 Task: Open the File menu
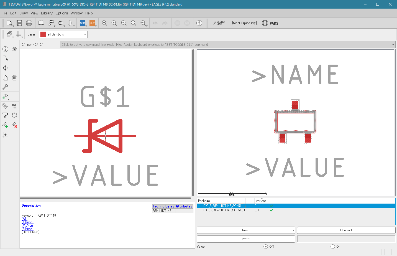4,13
